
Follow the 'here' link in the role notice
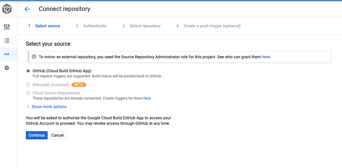coord(266,57)
